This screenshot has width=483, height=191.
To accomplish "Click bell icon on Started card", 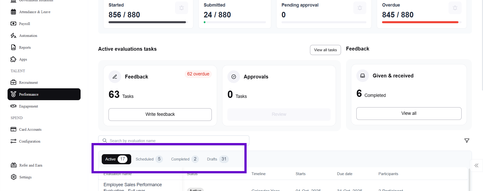I will point(181,8).
